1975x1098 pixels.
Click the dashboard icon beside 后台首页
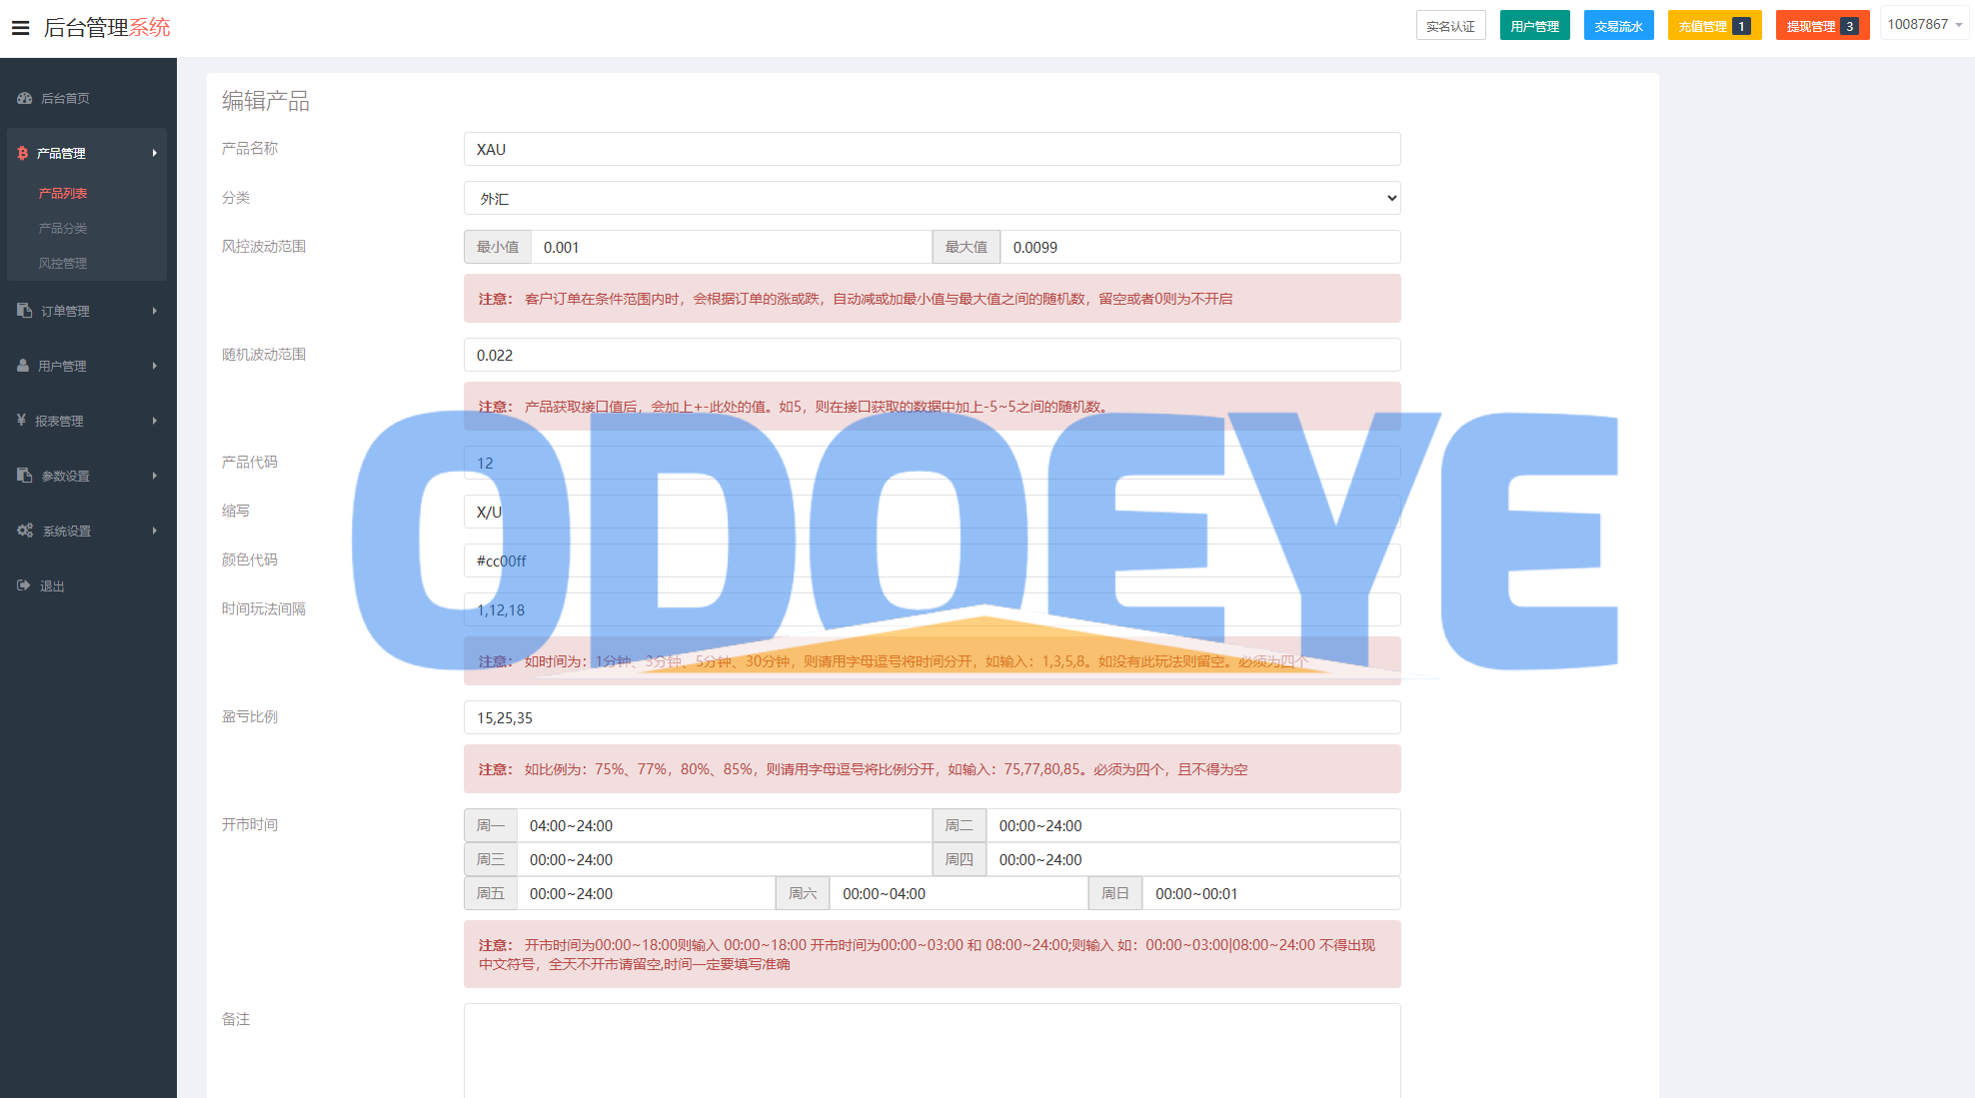point(25,98)
